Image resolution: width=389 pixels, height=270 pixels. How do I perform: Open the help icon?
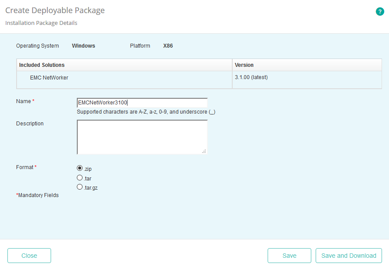[379, 11]
